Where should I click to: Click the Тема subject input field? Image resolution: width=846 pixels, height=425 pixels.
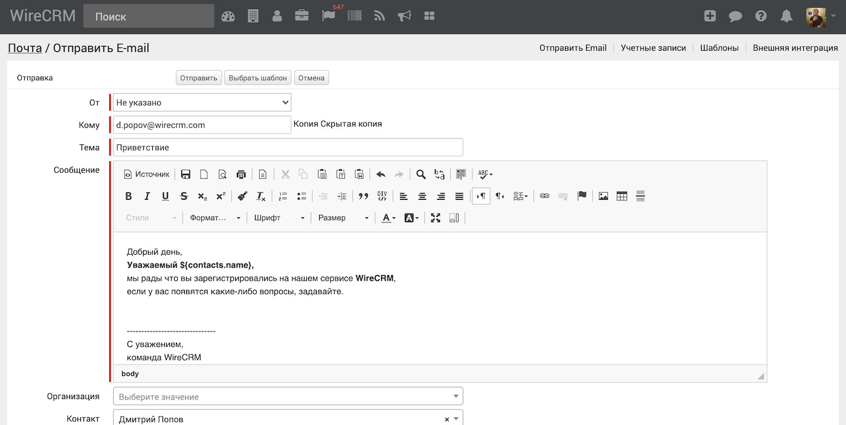click(288, 147)
